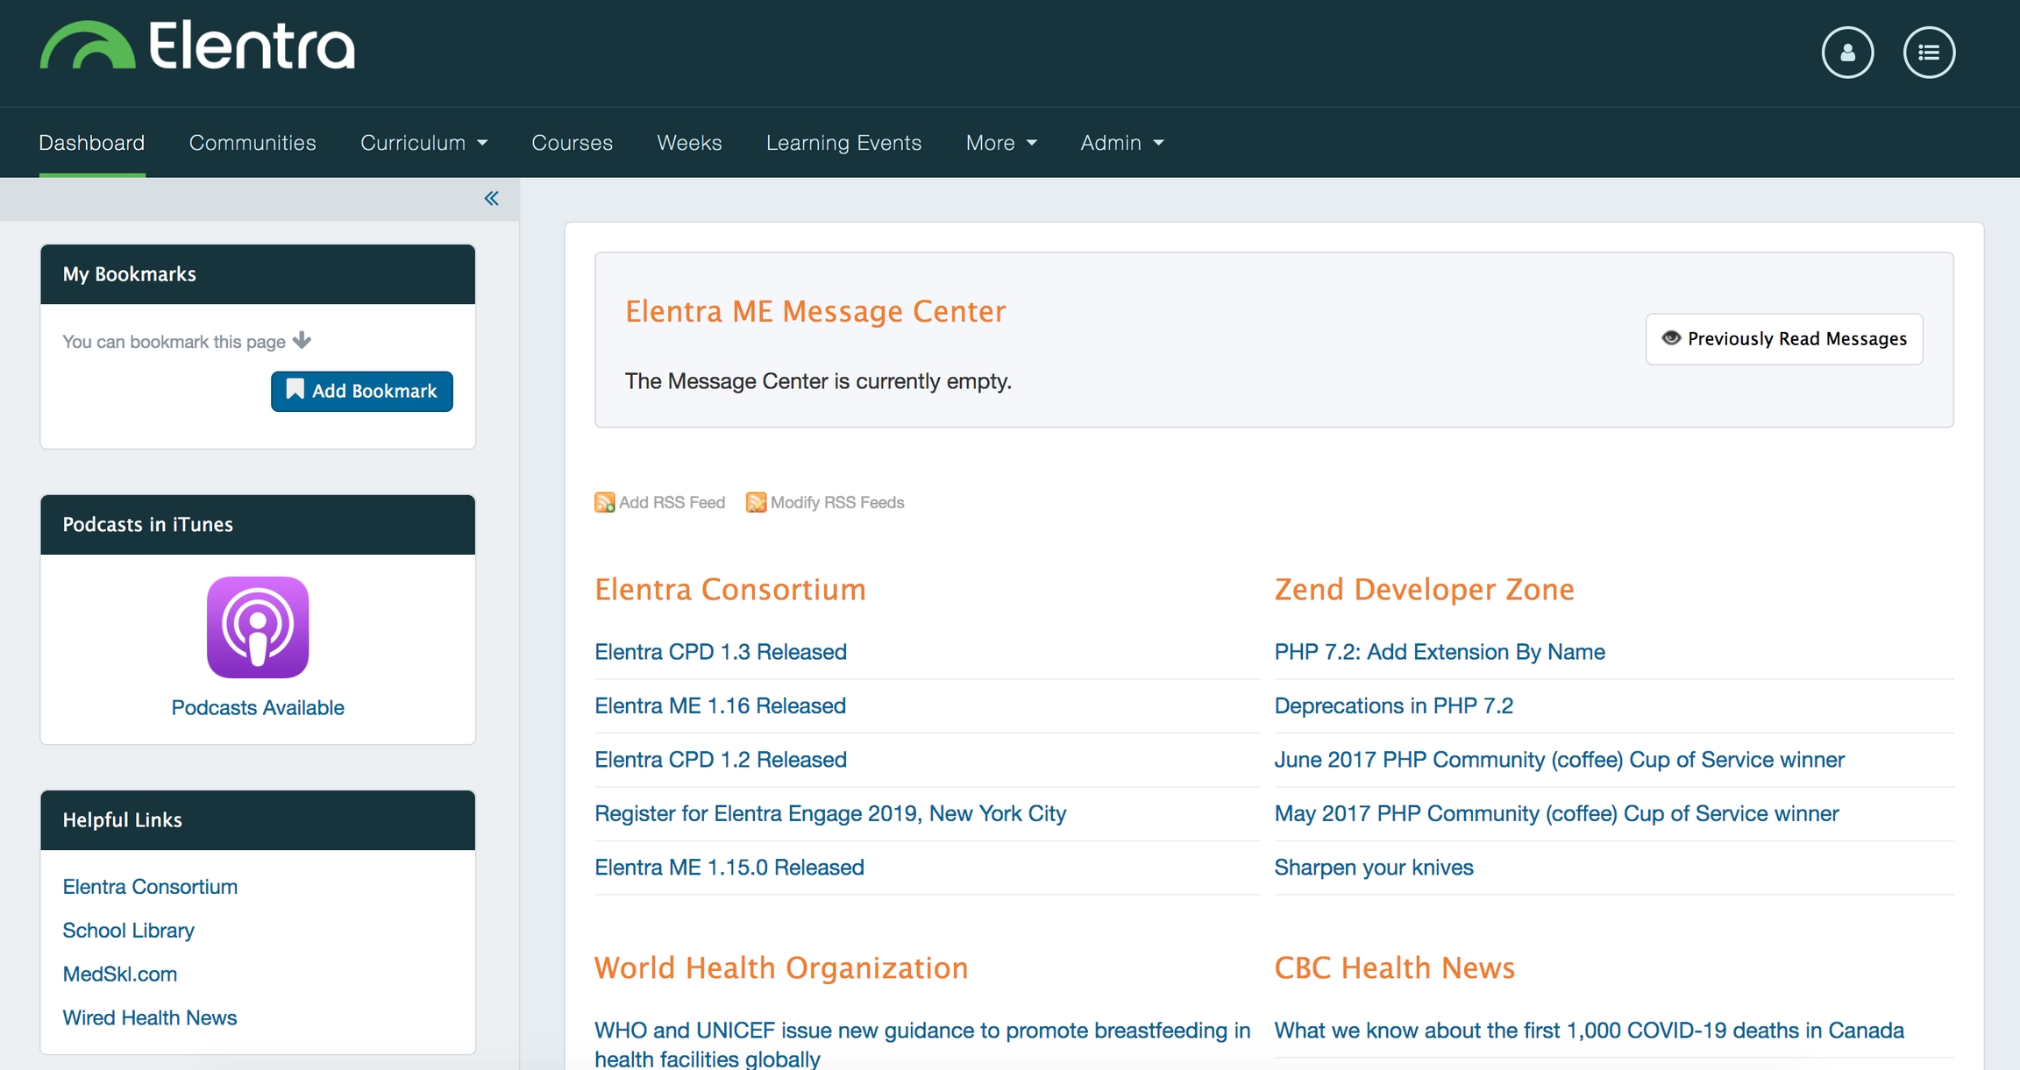Click the Modify RSS Feeds icon
The height and width of the screenshot is (1070, 2020).
756,502
